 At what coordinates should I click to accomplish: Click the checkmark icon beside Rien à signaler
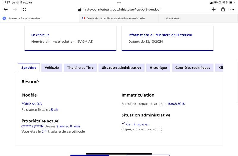click(x=123, y=124)
